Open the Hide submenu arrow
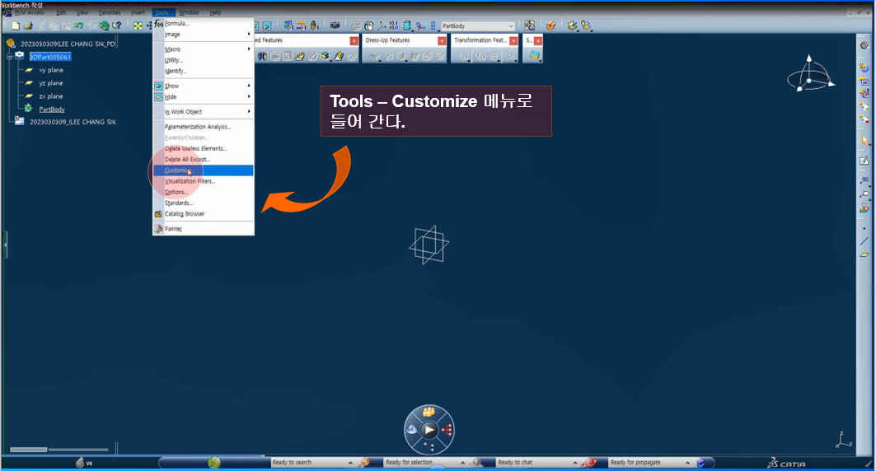The image size is (876, 471). coord(249,96)
